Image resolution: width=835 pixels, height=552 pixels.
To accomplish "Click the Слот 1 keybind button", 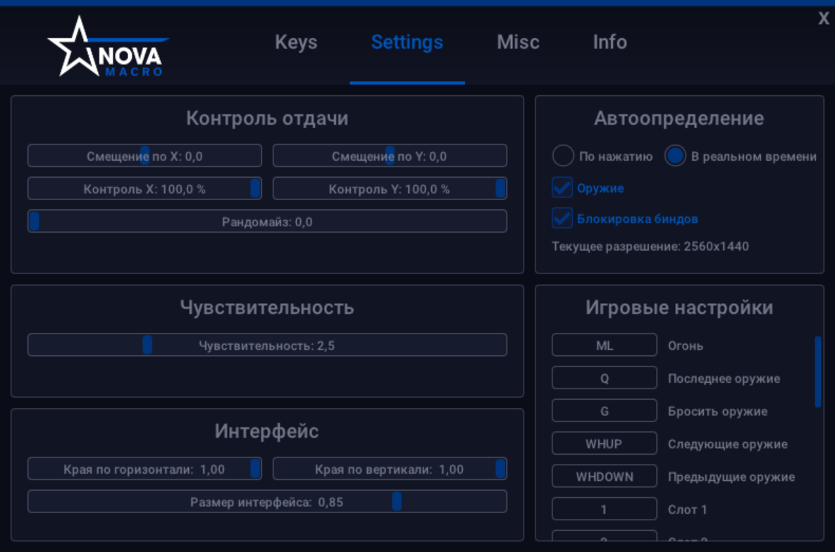I will pos(604,509).
